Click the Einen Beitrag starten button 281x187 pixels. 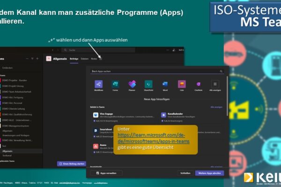click(x=72, y=164)
